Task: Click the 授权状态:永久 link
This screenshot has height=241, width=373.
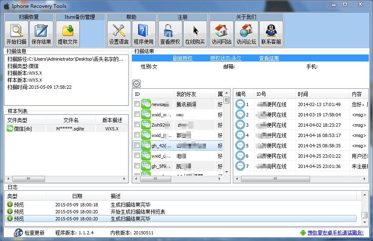Action: pos(226,58)
